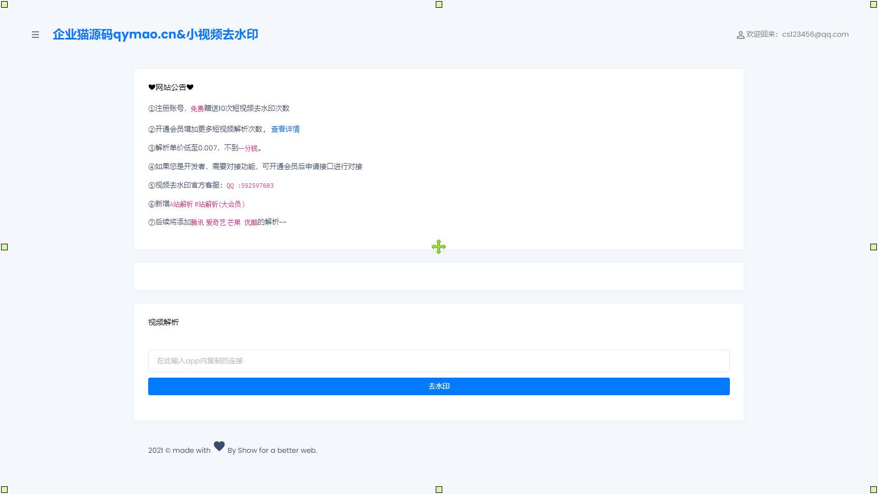Screen dimensions: 878x494
Task: Click the pink A站解析 text
Action: click(x=181, y=204)
